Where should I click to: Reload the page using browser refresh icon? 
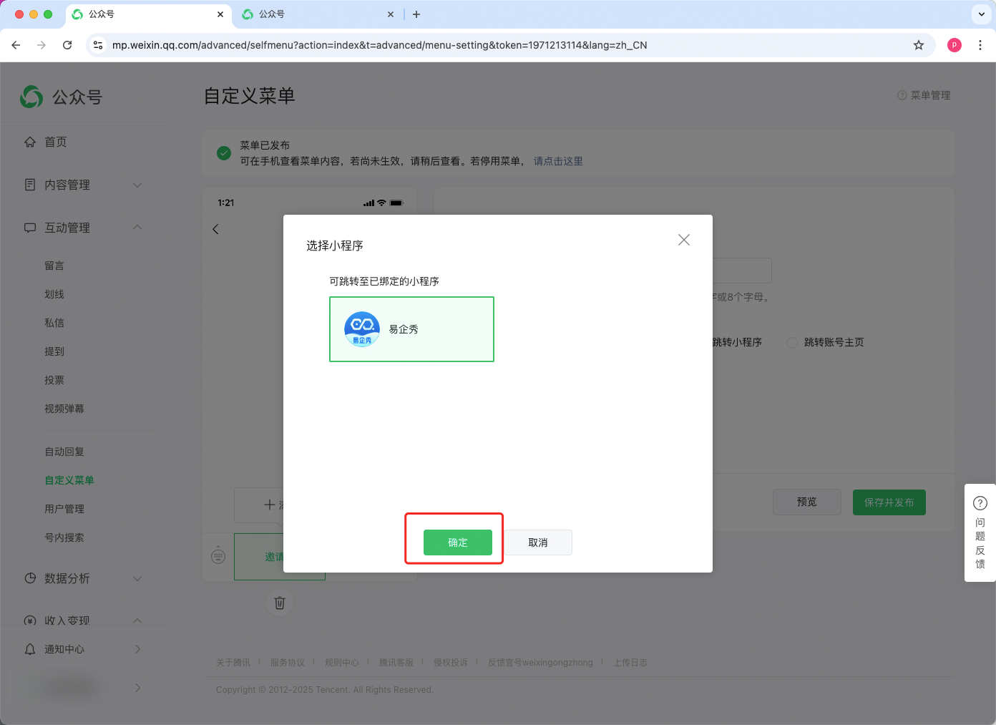coord(67,45)
